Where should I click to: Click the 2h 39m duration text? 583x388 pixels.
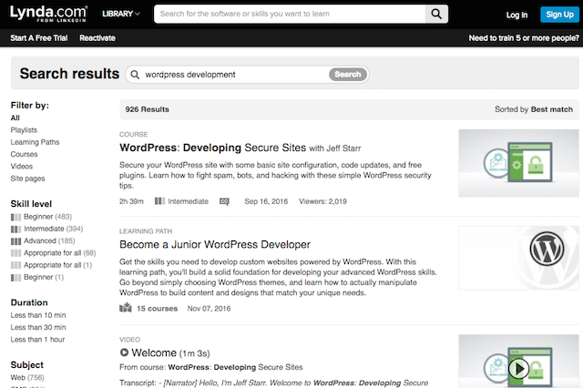(x=131, y=201)
